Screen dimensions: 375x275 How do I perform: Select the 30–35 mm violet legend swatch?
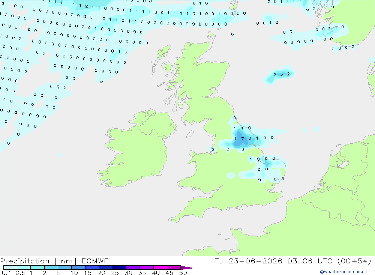tap(133, 267)
